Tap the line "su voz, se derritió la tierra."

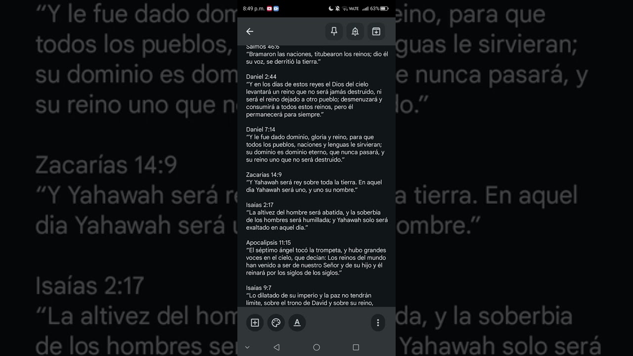coord(284,62)
